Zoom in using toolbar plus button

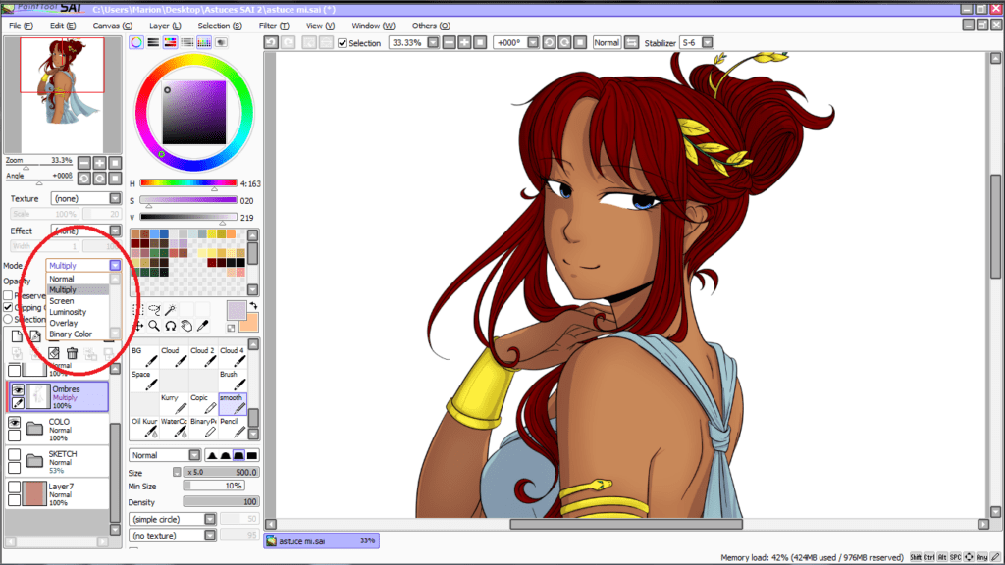[464, 43]
